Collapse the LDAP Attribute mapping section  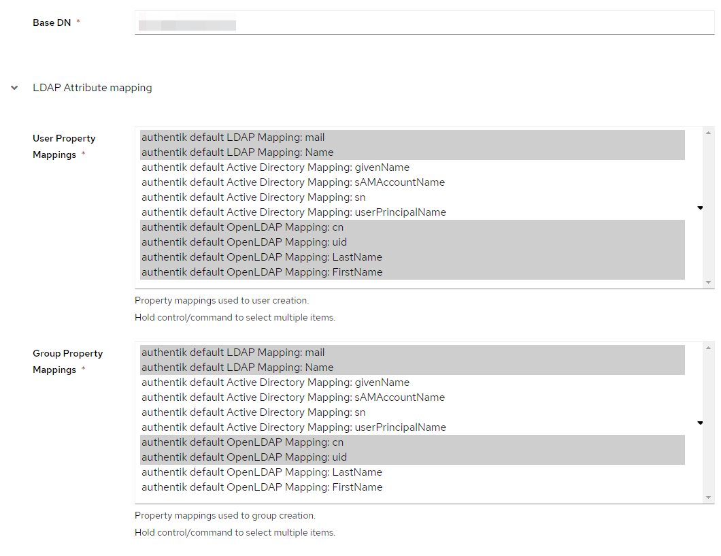[x=14, y=87]
